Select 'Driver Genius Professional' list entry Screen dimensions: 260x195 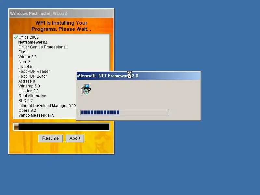coord(43,47)
